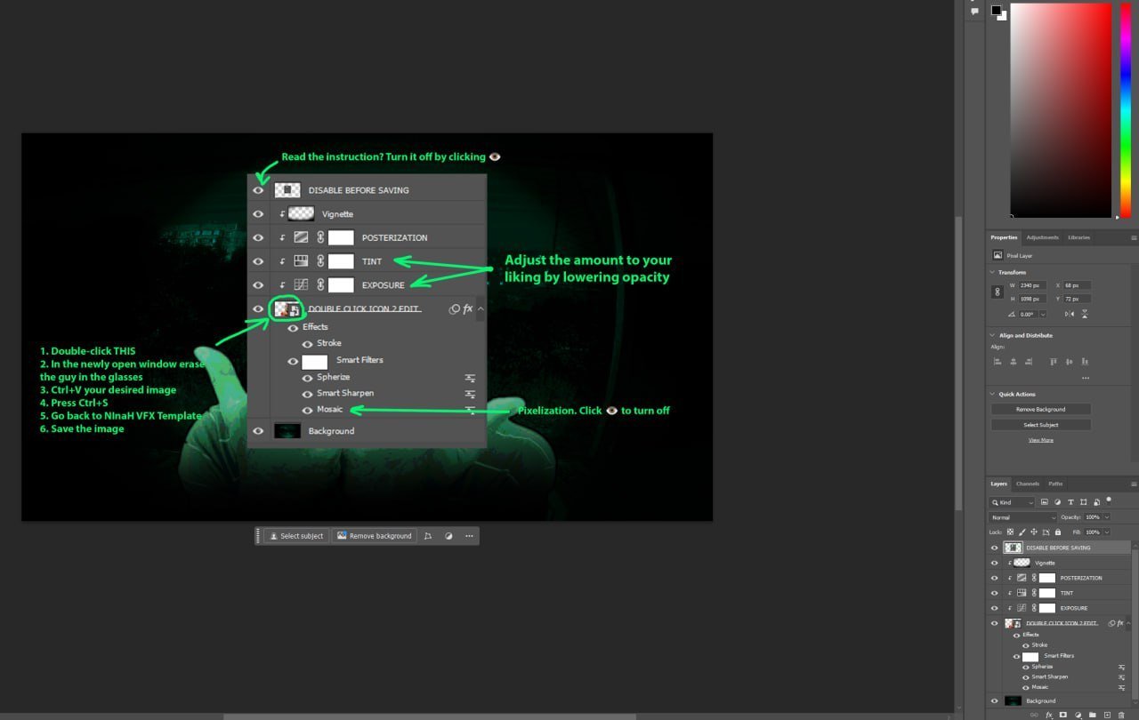Screen dimensions: 1139x720
Task: Select the Properties tab
Action: [1004, 237]
